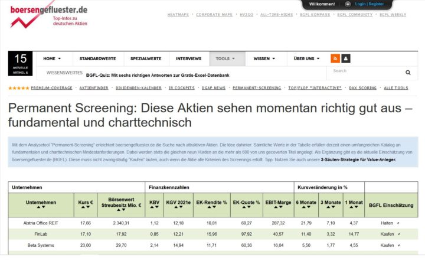The height and width of the screenshot is (267, 425).
Task: Click the Register link
Action: 376,4
